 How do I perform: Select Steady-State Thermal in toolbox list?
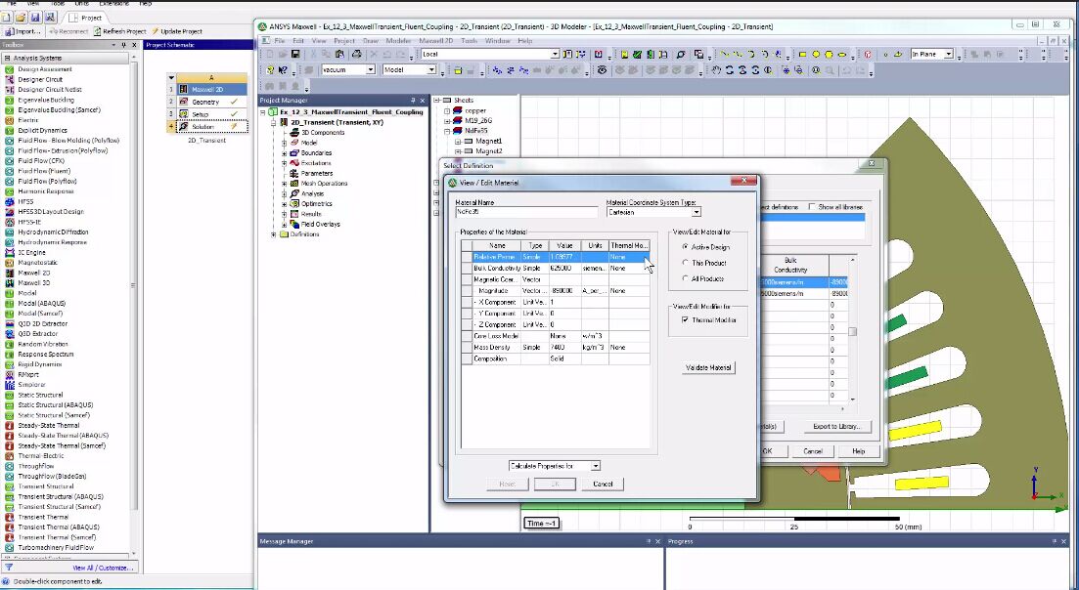click(48, 426)
